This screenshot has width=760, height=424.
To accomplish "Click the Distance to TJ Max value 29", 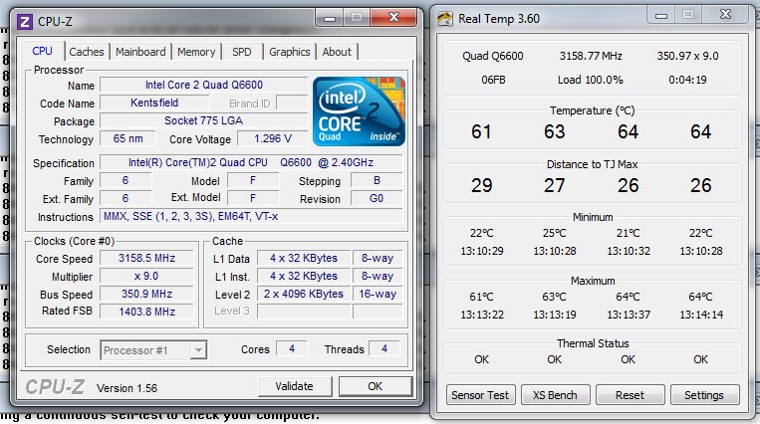I will point(482,185).
